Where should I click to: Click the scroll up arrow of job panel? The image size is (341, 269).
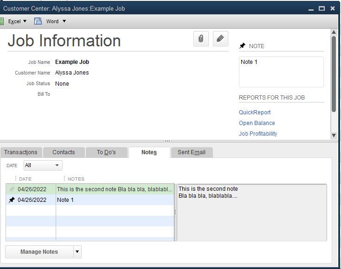click(334, 32)
